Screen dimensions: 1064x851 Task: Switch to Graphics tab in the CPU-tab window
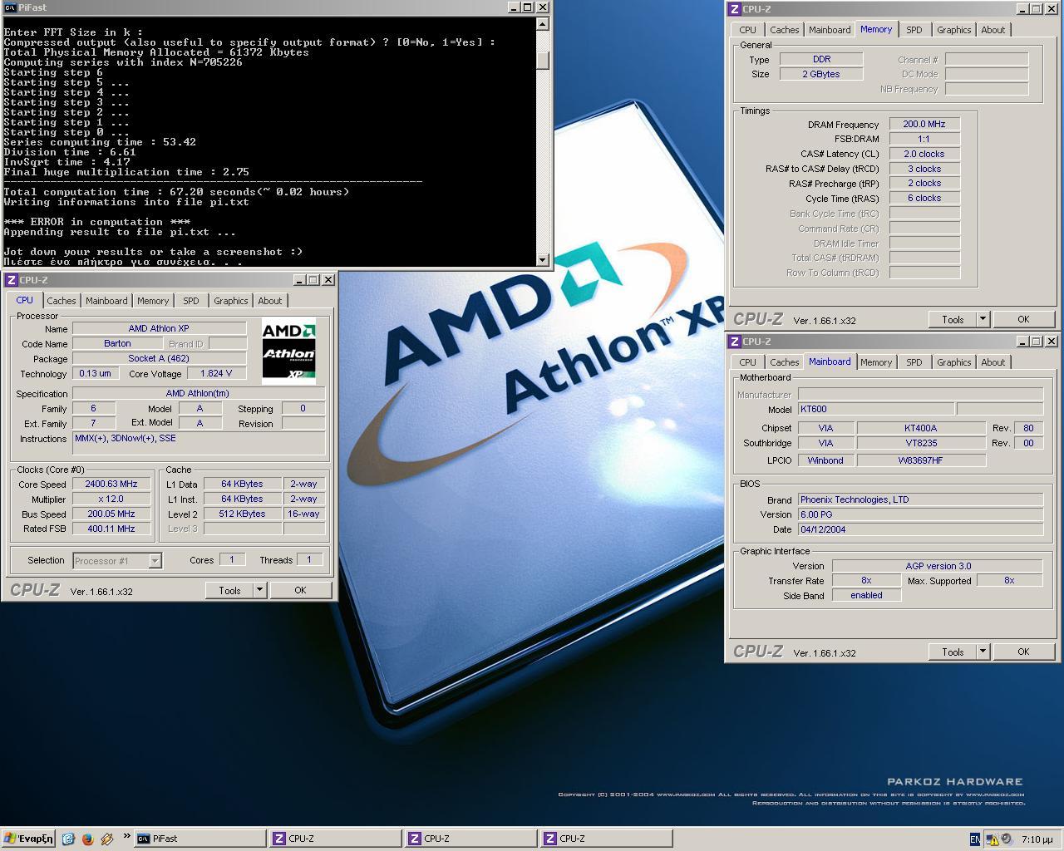[x=230, y=301]
